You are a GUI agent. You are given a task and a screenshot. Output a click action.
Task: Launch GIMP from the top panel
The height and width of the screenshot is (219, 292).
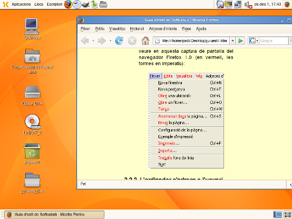pos(85,4)
